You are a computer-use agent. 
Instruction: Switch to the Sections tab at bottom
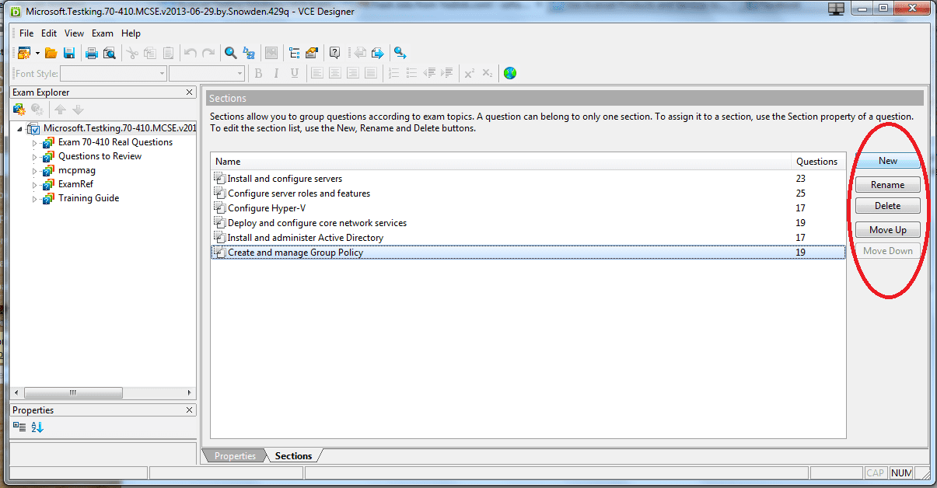point(294,456)
